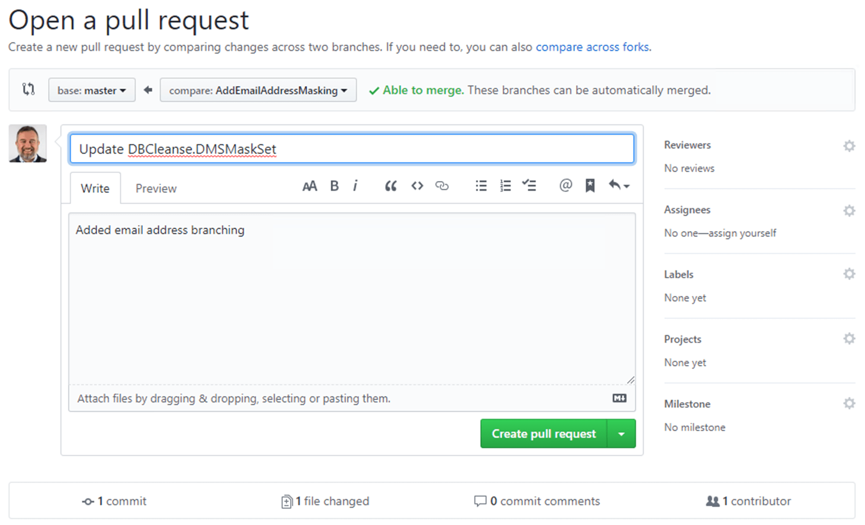Click the Able to merge status text
This screenshot has height=525, width=865.
click(423, 90)
